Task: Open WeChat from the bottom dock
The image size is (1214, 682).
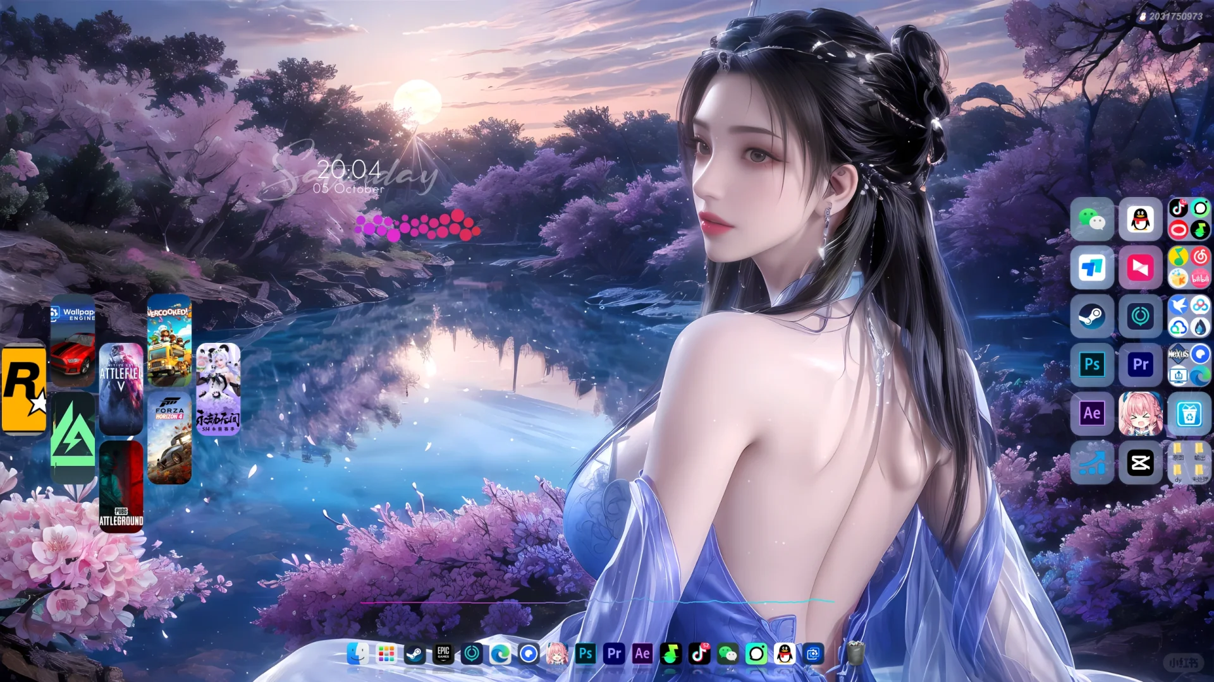Action: point(728,654)
